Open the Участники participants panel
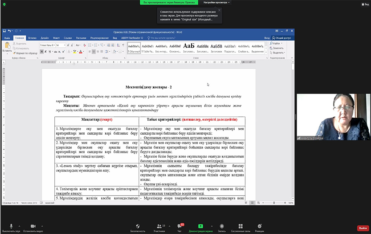 click(x=159, y=226)
